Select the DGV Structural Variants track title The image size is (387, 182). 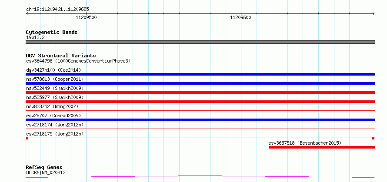[x=61, y=56]
